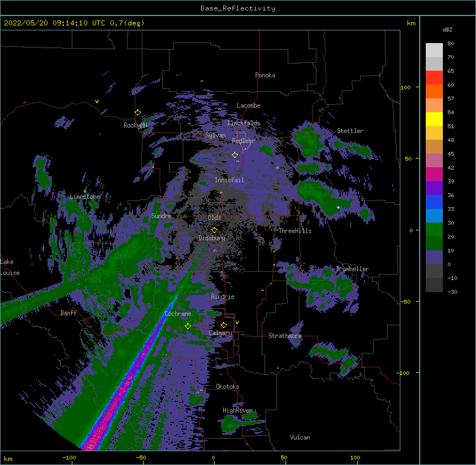The width and height of the screenshot is (476, 465).
Task: Click the Strathmore label
Action: (x=285, y=336)
